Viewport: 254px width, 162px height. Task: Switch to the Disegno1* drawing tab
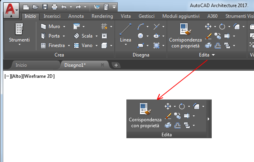75,65
